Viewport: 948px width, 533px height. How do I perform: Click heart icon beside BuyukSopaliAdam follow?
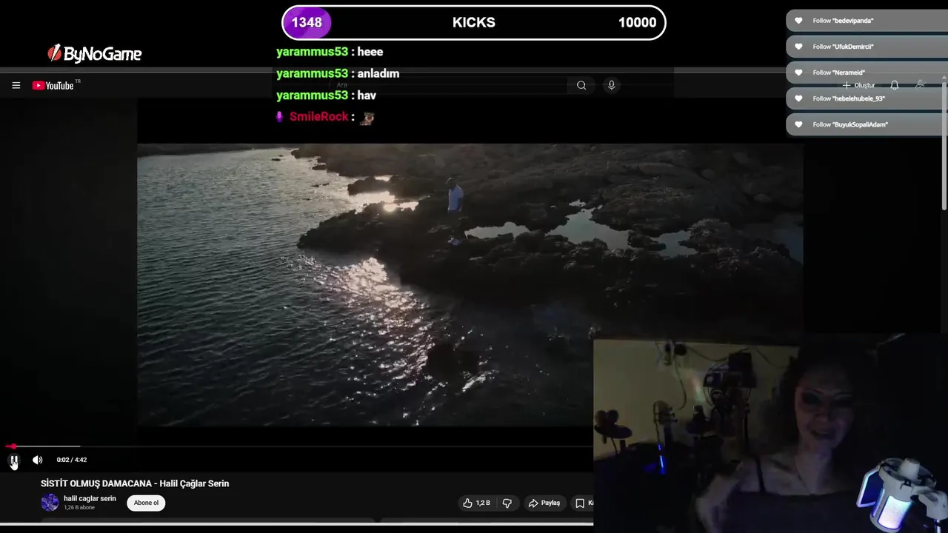(x=798, y=124)
